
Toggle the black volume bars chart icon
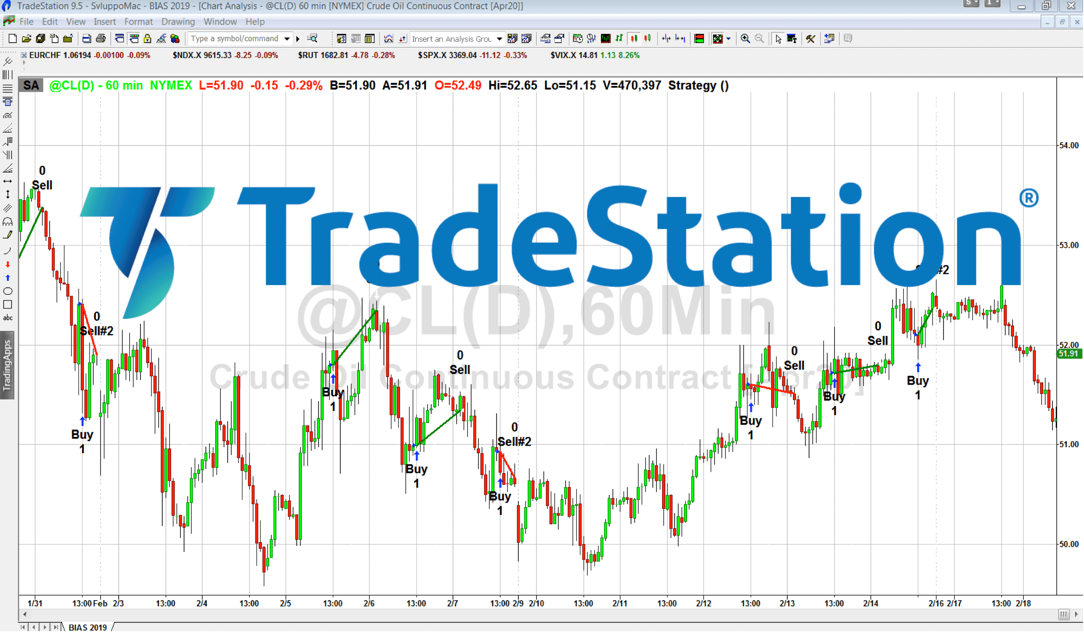(606, 39)
